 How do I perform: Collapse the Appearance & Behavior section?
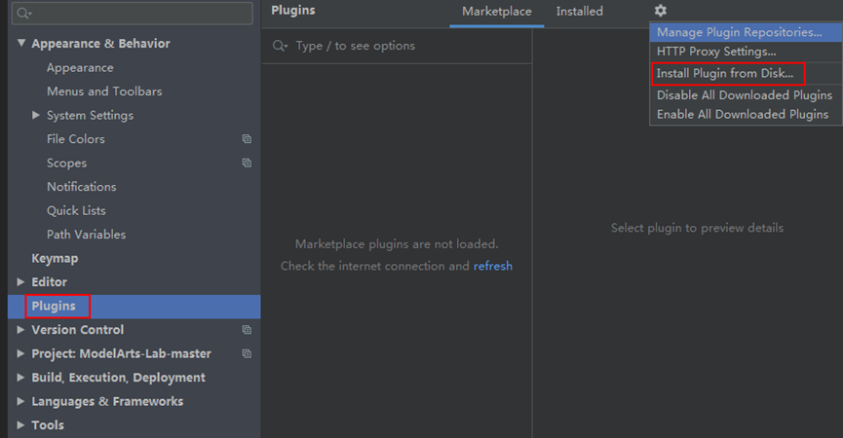(x=21, y=44)
